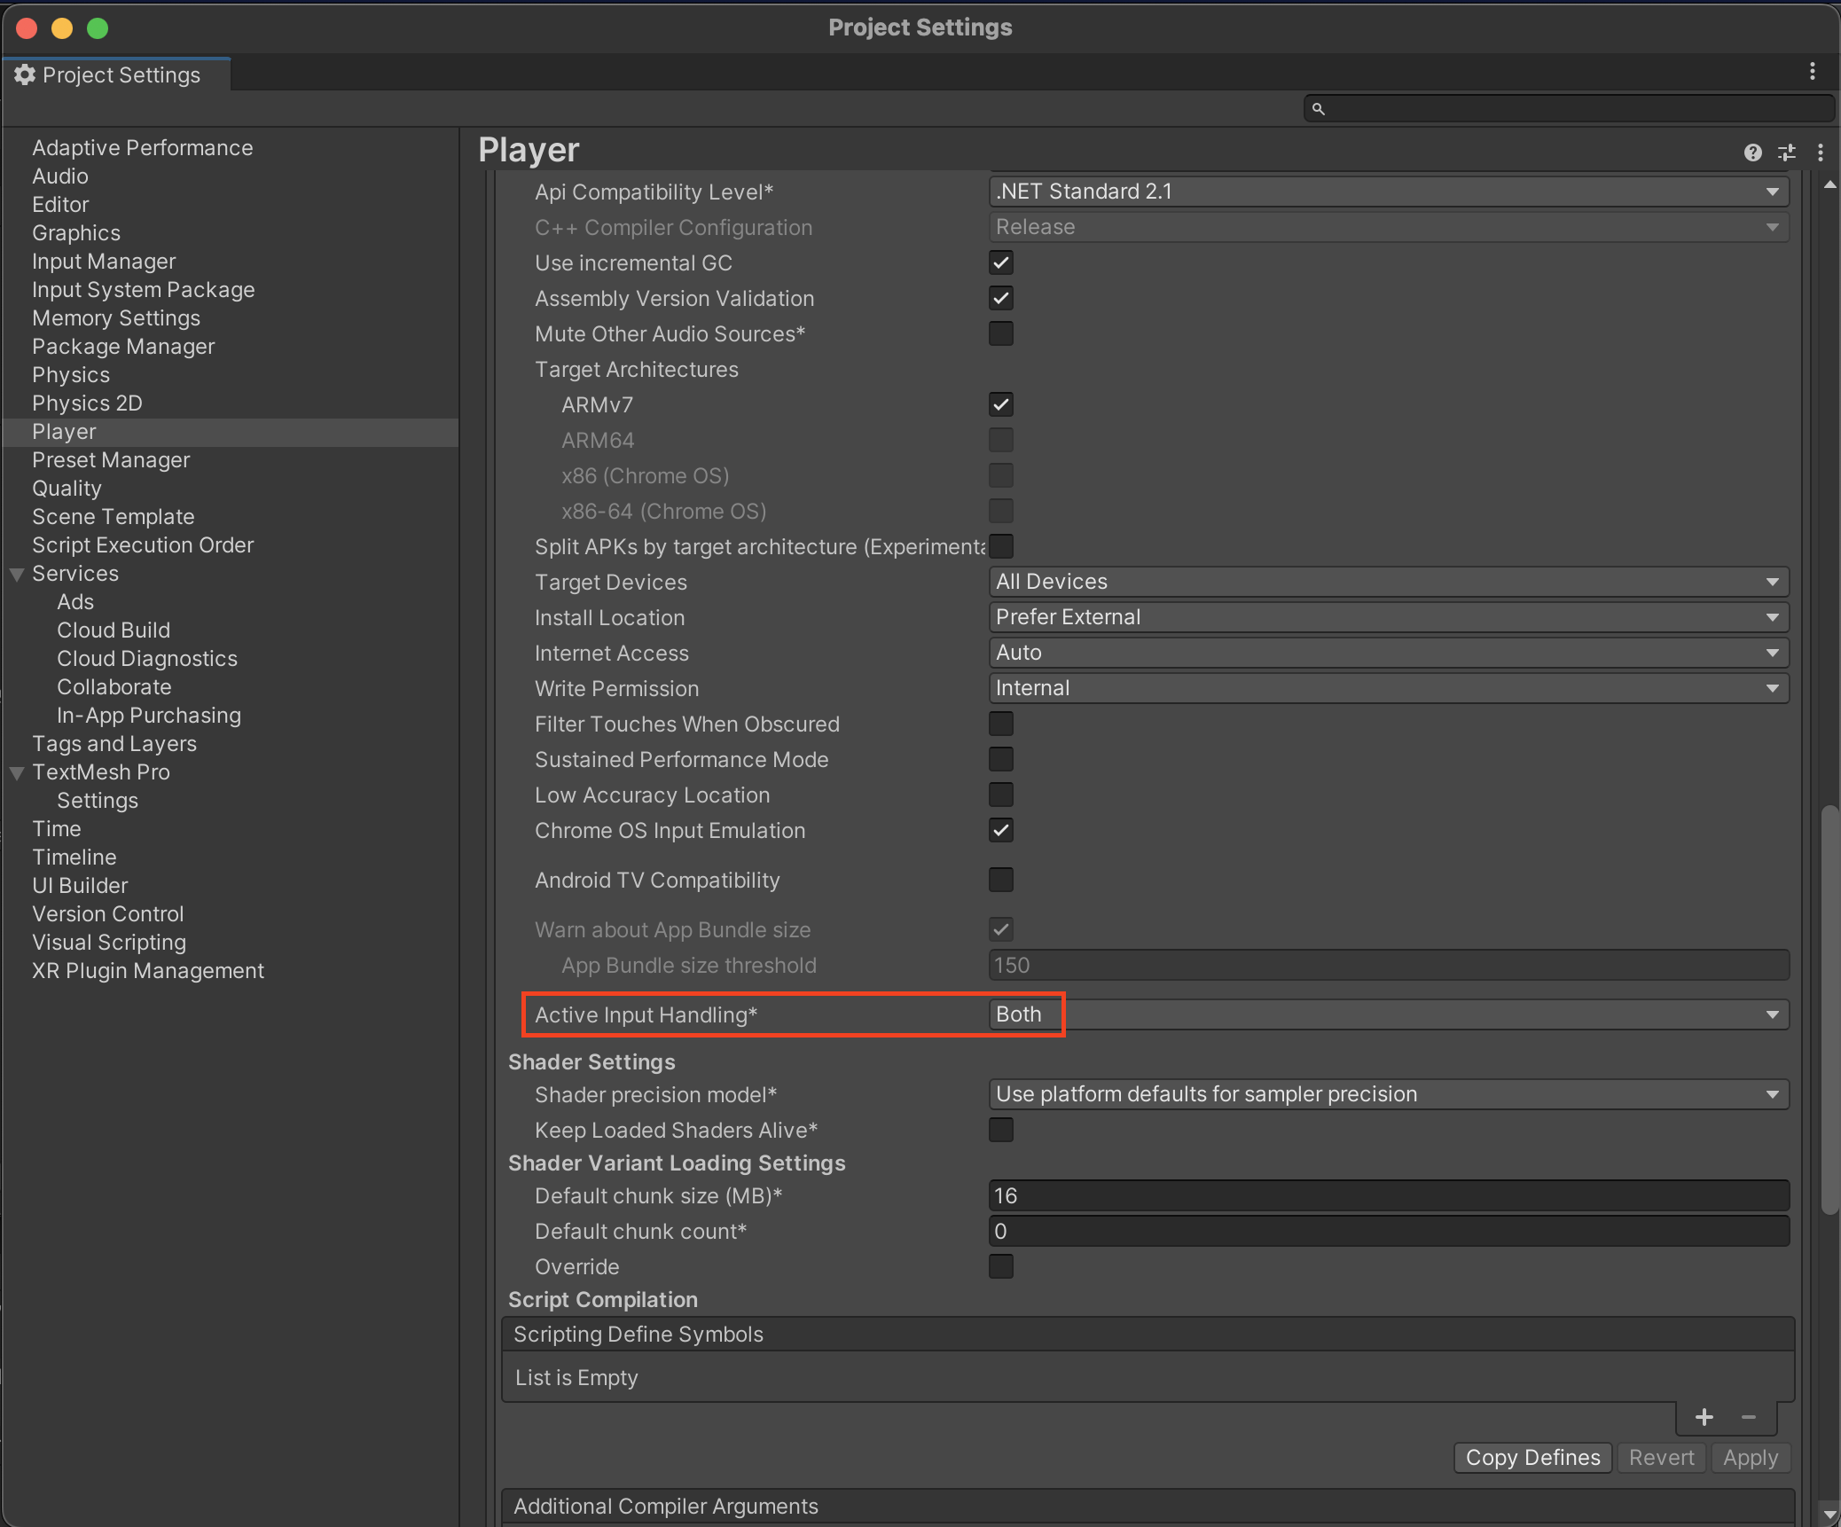Enable Mute Other Audio Sources checkbox
1841x1527 pixels.
pyautogui.click(x=1001, y=333)
